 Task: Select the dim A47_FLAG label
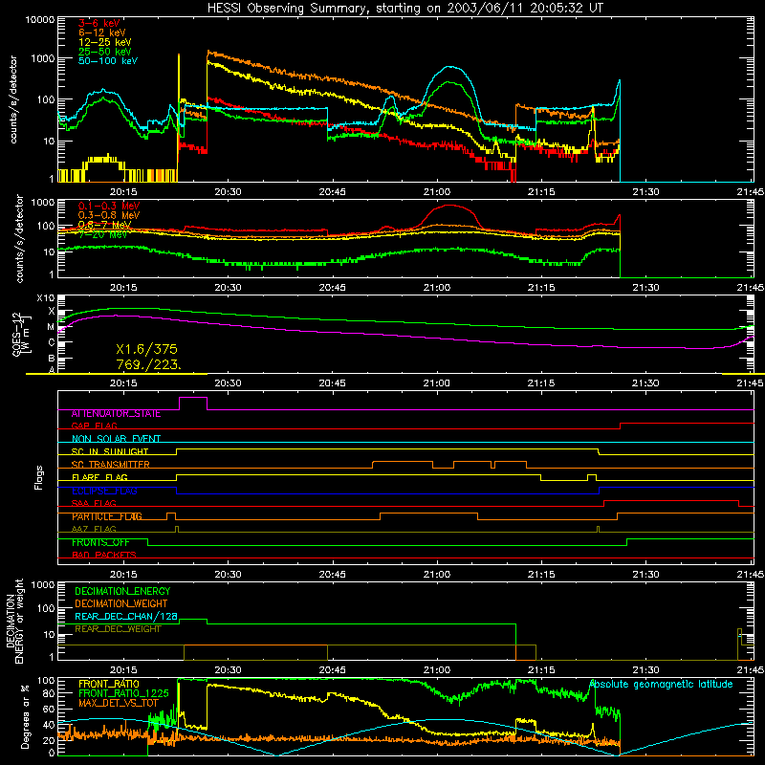coord(94,529)
